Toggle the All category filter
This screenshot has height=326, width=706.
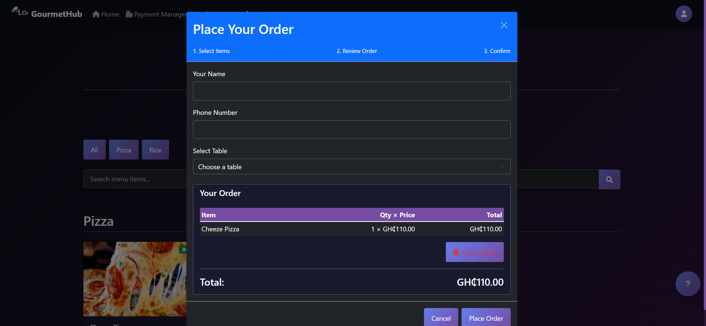pos(94,150)
